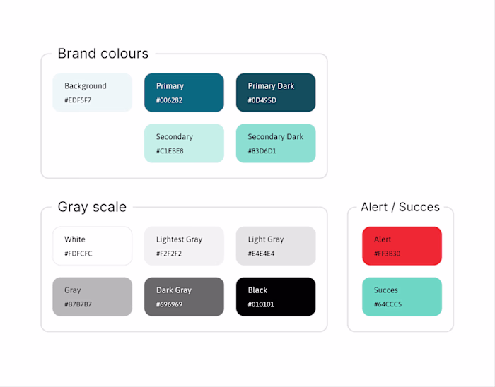Choose the Secondary Dark #83D6D1 swatch
This screenshot has width=495, height=387.
(276, 143)
